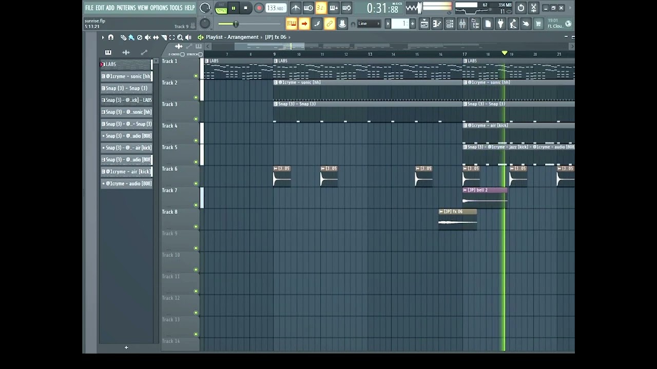Open the EDIT menu
Viewport: 657px width, 369px height.
pos(100,8)
